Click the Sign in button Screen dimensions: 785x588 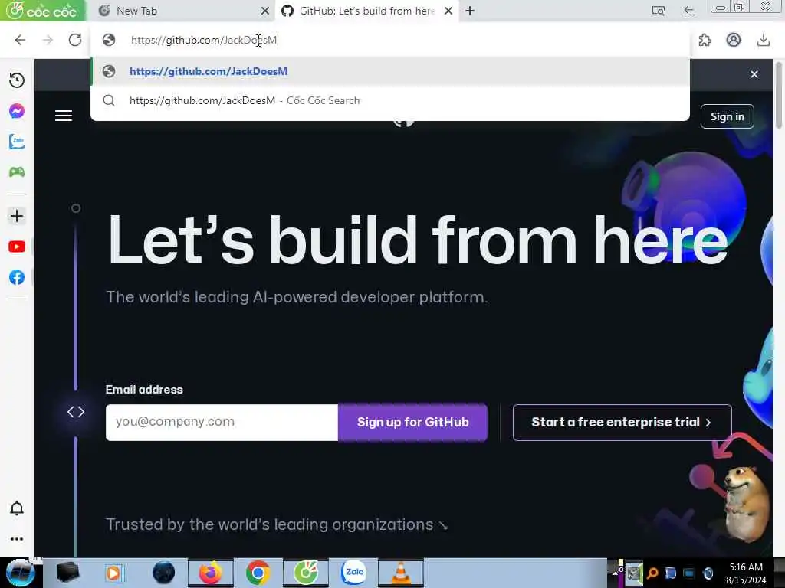coord(727,116)
